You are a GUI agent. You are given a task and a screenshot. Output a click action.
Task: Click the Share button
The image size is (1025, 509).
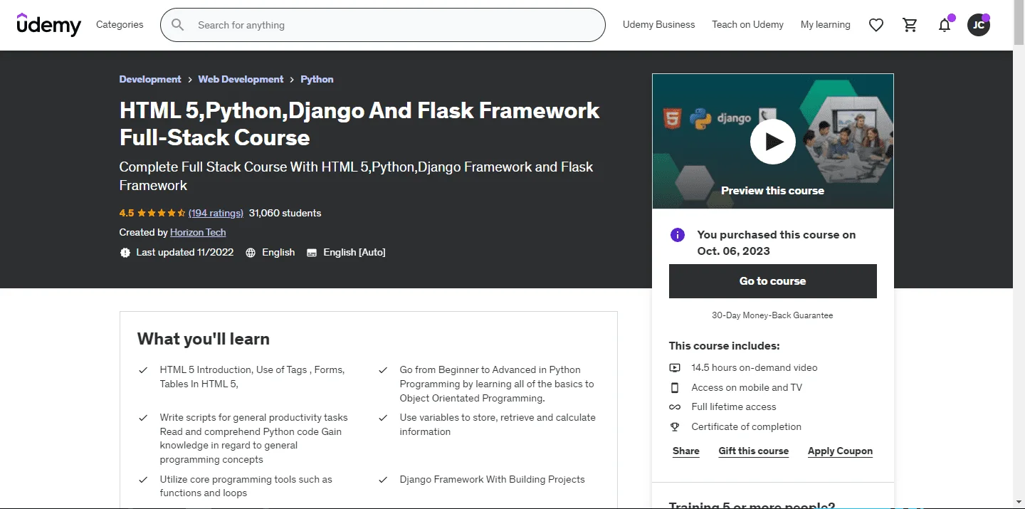point(686,451)
